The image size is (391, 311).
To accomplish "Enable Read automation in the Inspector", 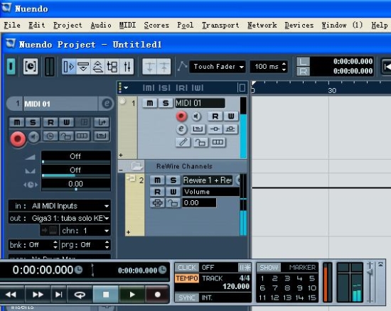I will 50,122.
